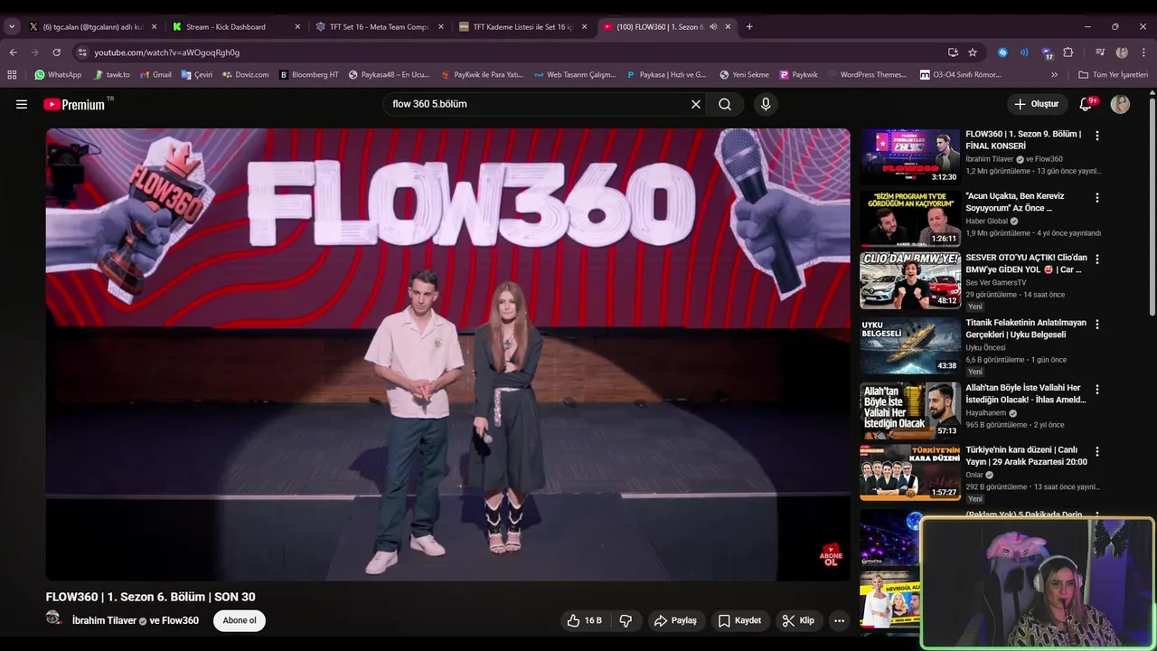Open options for the Allah'tan Böyle İste video
Screen dimensions: 1157x651
click(x=1097, y=389)
